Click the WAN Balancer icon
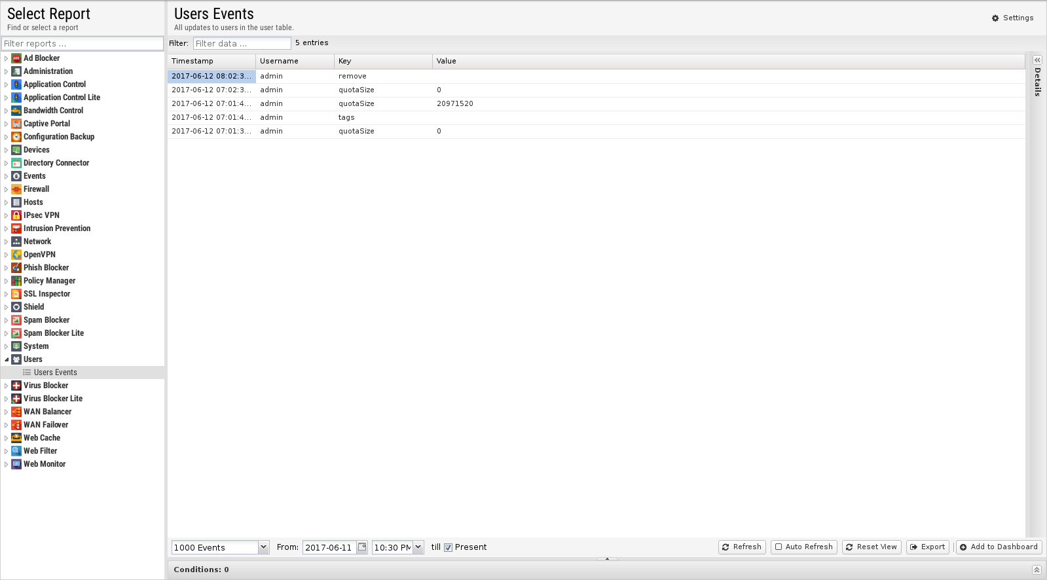This screenshot has width=1047, height=580. 16,412
